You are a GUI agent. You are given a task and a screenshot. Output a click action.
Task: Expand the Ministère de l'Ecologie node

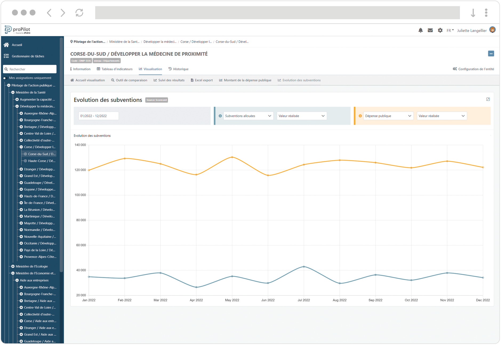(x=13, y=266)
